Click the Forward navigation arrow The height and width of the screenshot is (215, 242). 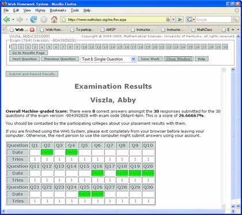(20, 20)
